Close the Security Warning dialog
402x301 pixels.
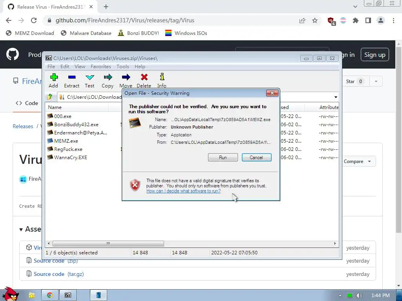(x=272, y=93)
